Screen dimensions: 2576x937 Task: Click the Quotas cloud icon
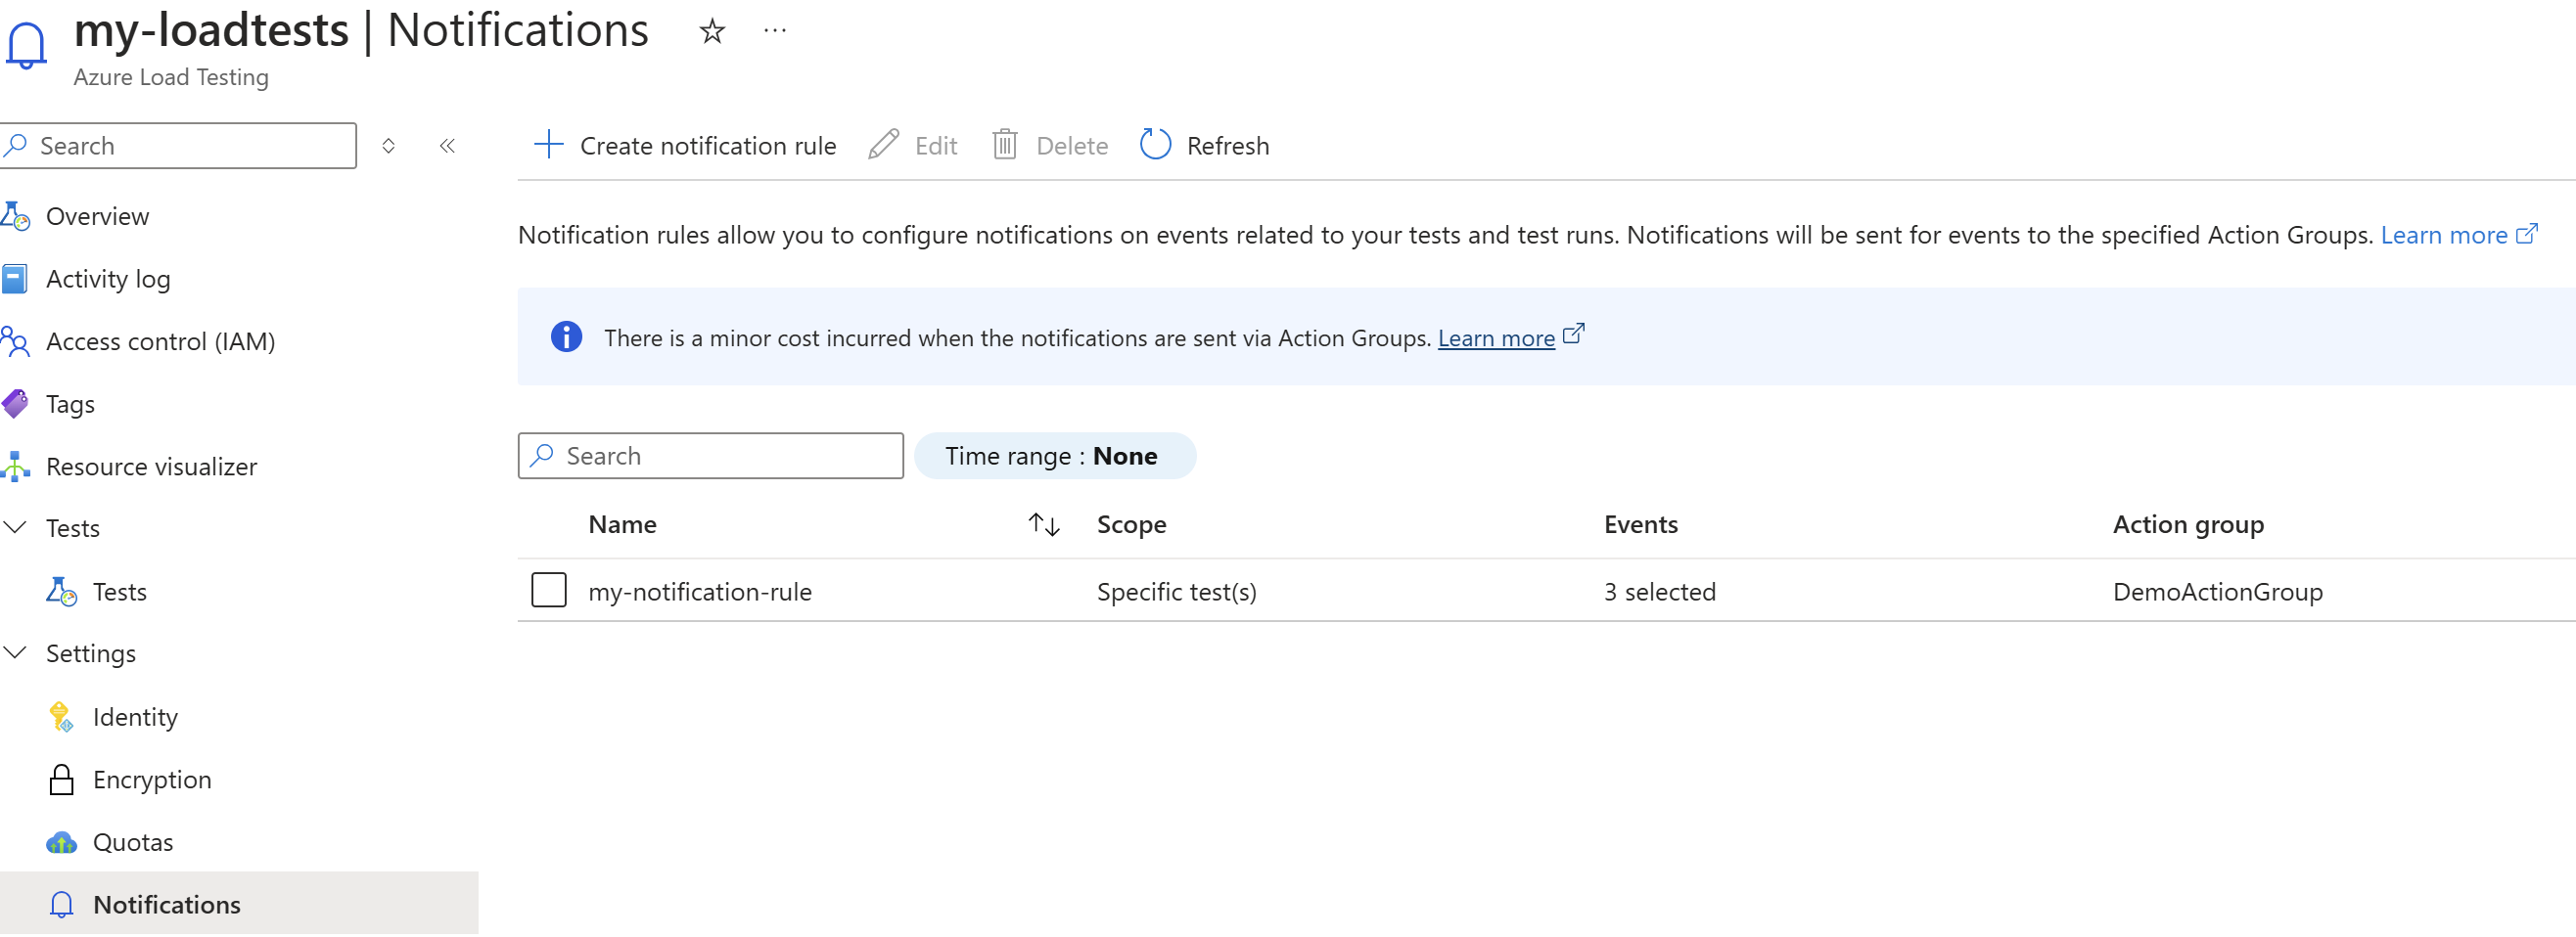(61, 843)
